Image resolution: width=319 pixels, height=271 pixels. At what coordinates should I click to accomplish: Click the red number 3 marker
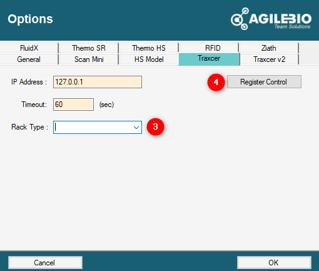155,127
